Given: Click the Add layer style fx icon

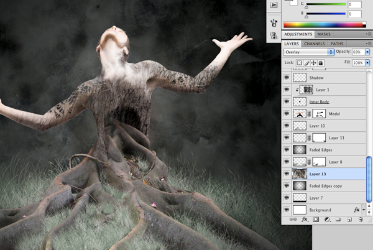Looking at the screenshot, I should pyautogui.click(x=305, y=220).
